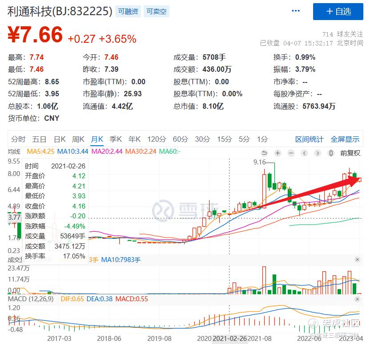Switch to 60分 chart tab
This screenshot has height=344, width=366.
click(x=181, y=139)
